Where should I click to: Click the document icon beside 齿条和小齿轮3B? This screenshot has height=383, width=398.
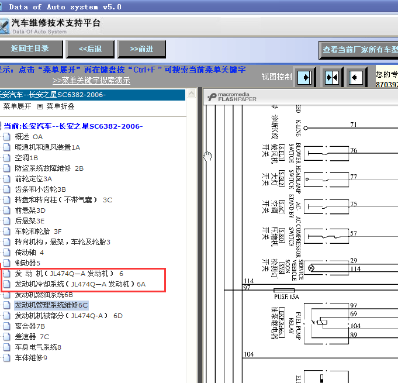click(x=7, y=189)
